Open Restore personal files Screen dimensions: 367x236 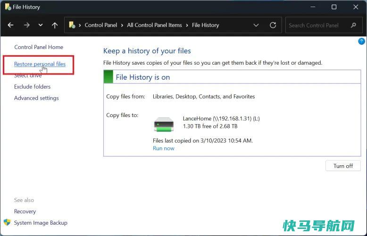coord(40,64)
